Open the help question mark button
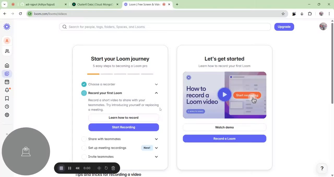 (x=322, y=168)
